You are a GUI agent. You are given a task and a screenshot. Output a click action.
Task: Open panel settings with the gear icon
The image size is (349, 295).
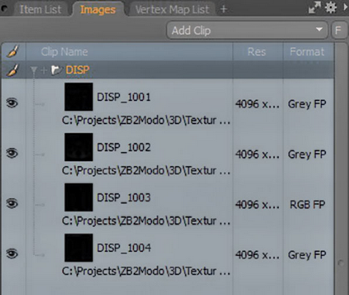331,8
